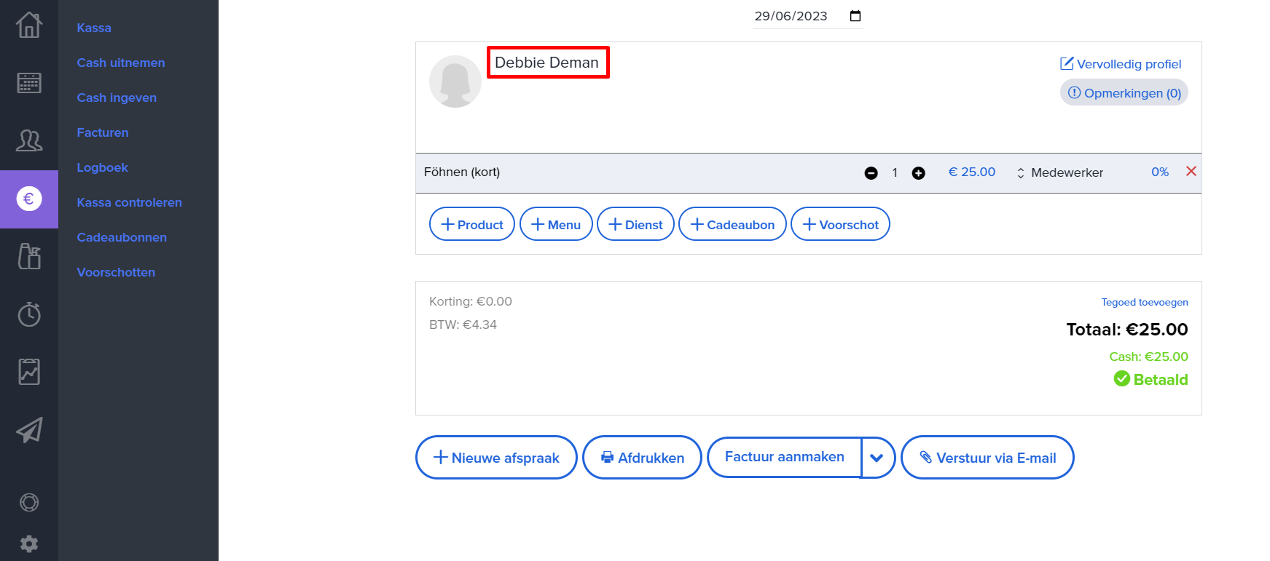This screenshot has height=561, width=1270.
Task: Open the date picker calendar icon
Action: (855, 16)
